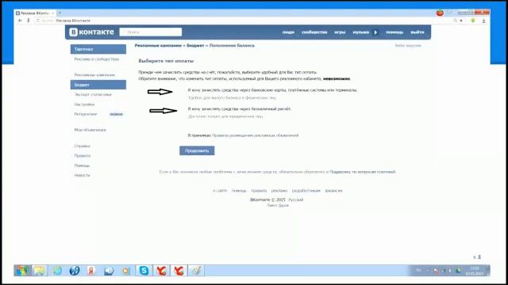Open Ретаргетинг in the sidebar

(x=86, y=114)
